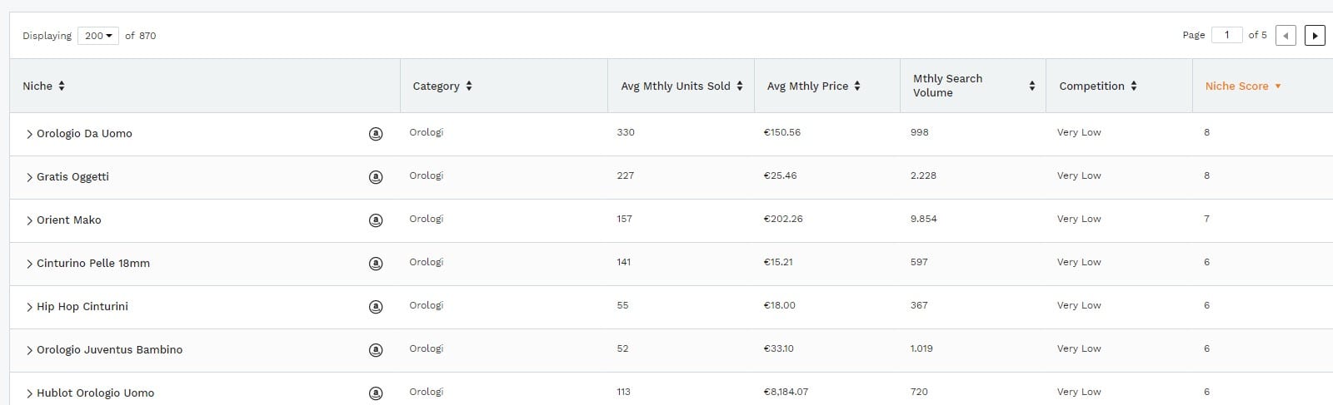Click Amazon icon for Gratis Oggetti
Image resolution: width=1333 pixels, height=405 pixels.
point(376,176)
